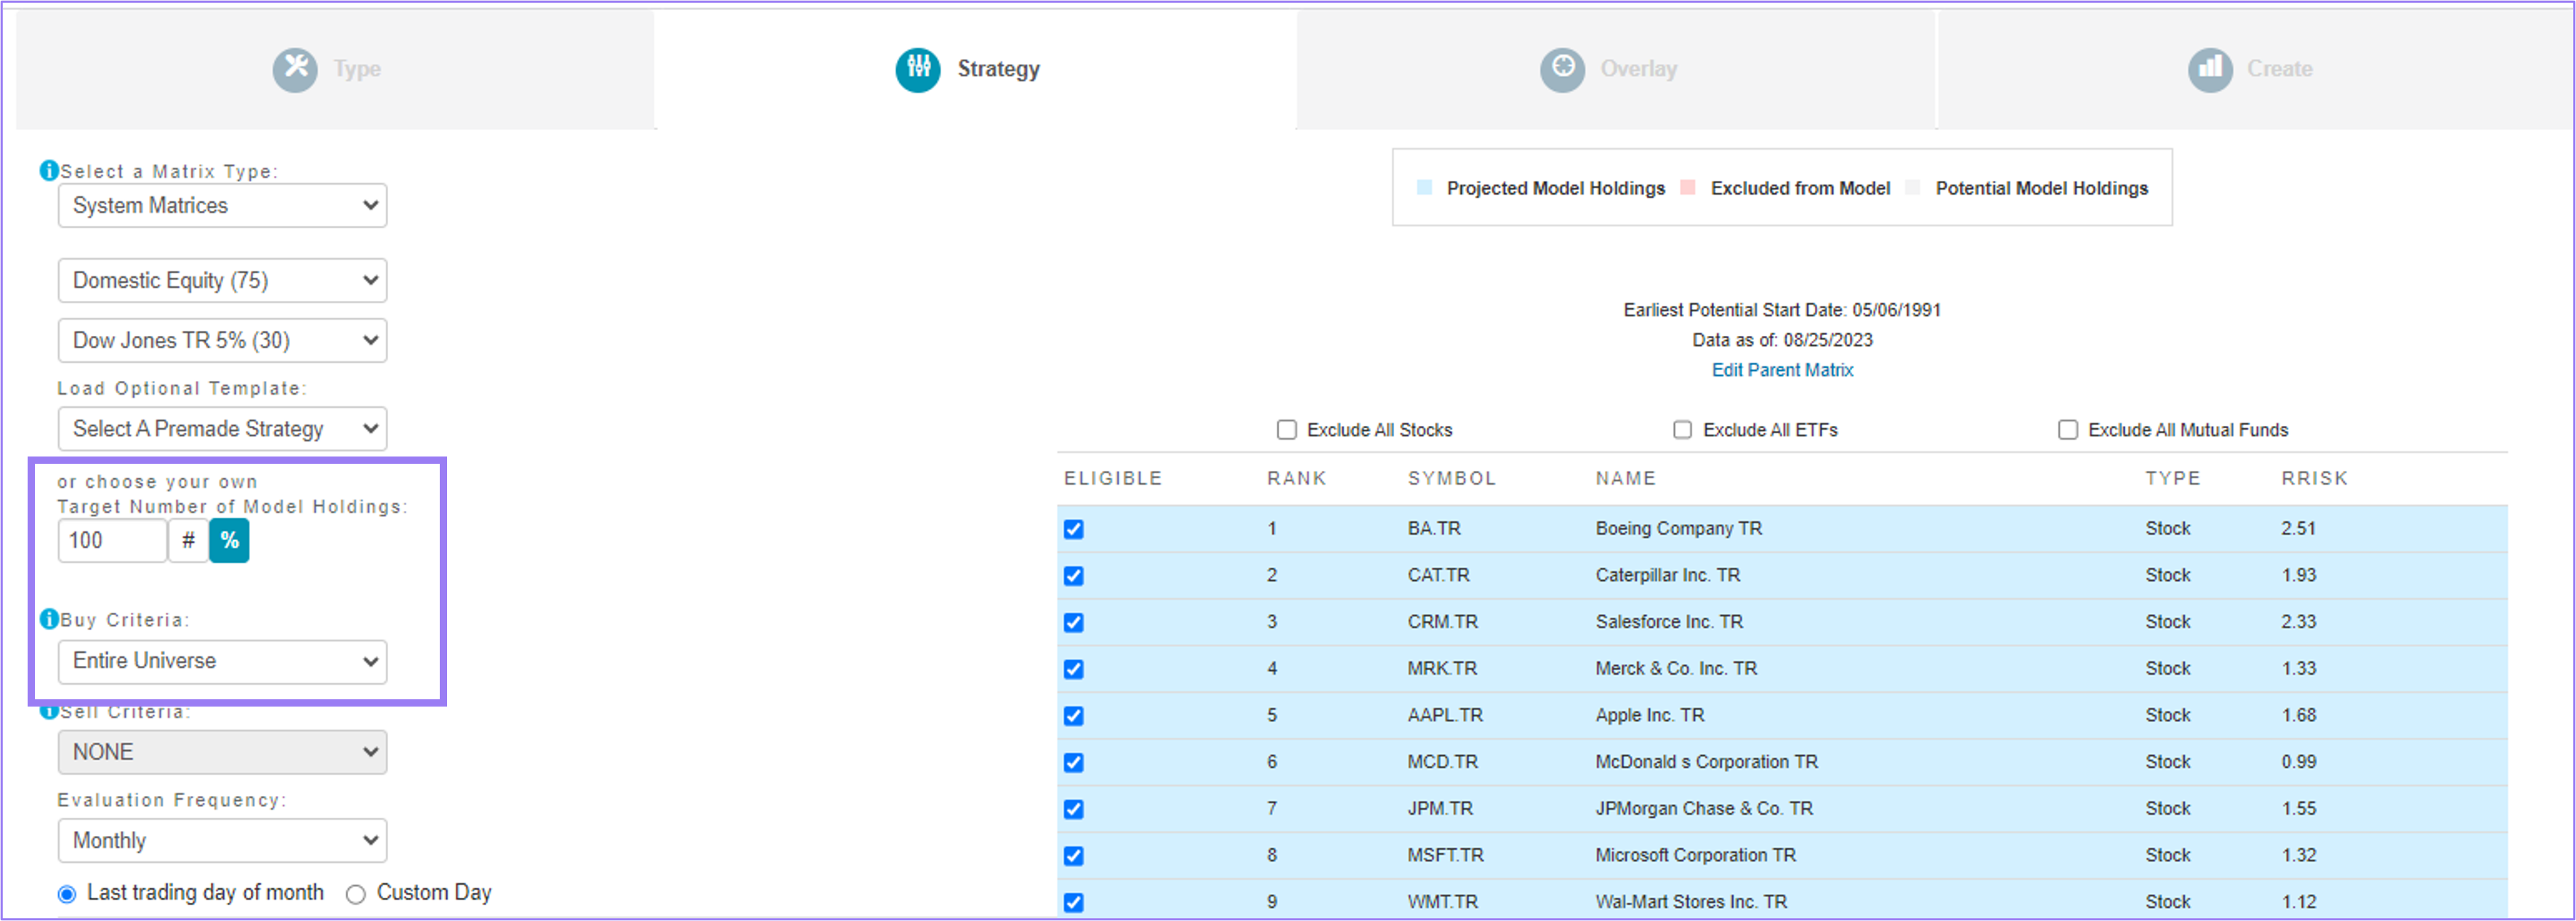This screenshot has height=921, width=2576.
Task: Select the # holdings unit button
Action: 188,541
